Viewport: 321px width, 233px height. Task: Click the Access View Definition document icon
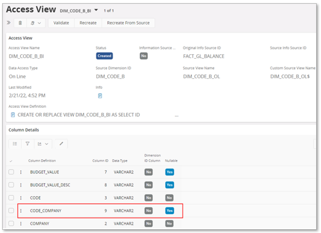coord(13,115)
